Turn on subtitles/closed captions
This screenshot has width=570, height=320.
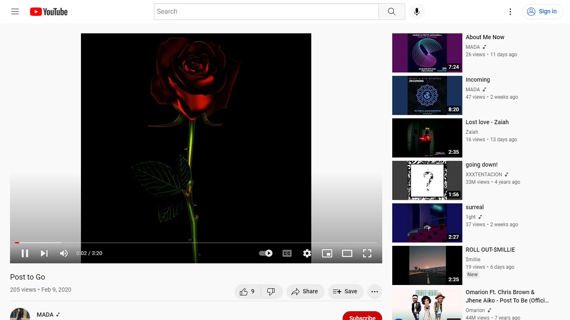287,253
